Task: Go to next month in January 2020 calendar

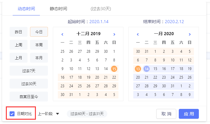Action: tap(190, 34)
